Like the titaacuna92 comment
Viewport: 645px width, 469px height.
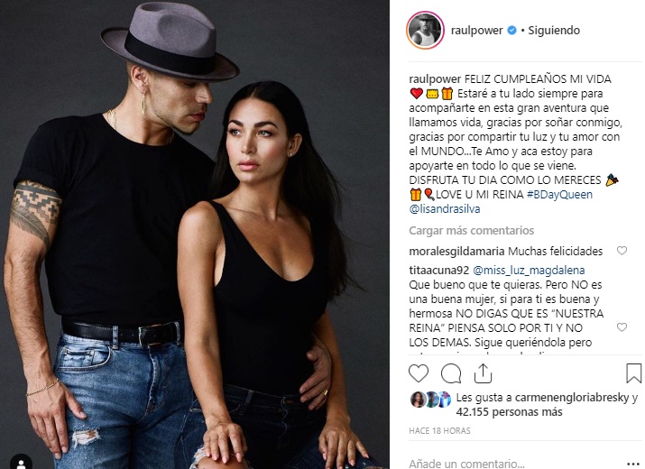[x=622, y=327]
